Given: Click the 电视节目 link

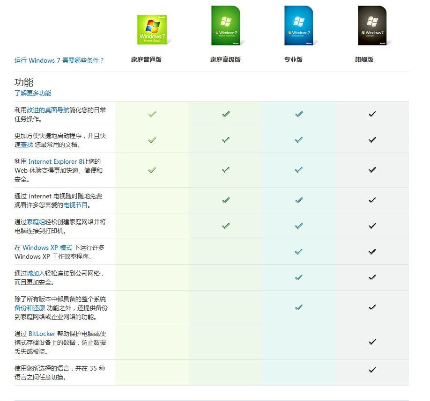Looking at the screenshot, I should [75, 205].
